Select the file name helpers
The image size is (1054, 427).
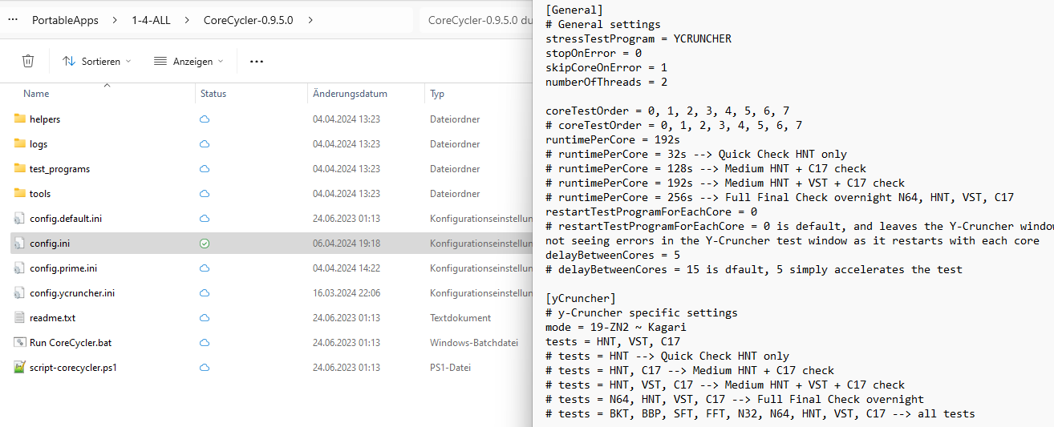tap(45, 119)
